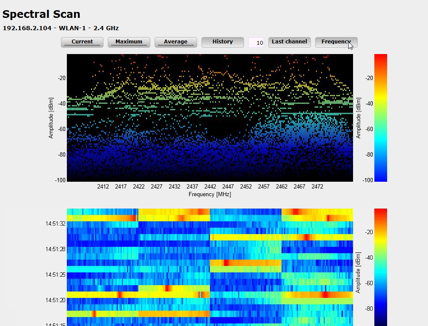Click the History button
Viewport: 428px width, 326px height.
pyautogui.click(x=222, y=42)
